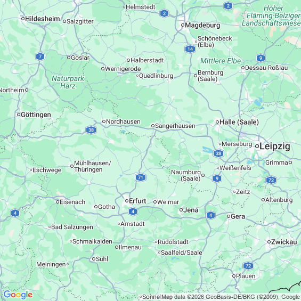
Task: Select the Göttingen city label
Action: click(36, 115)
